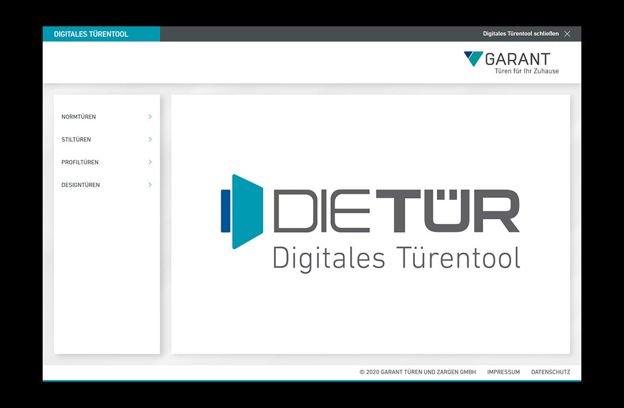Open the Datenschutz footer link
The width and height of the screenshot is (624, 408).
click(550, 372)
